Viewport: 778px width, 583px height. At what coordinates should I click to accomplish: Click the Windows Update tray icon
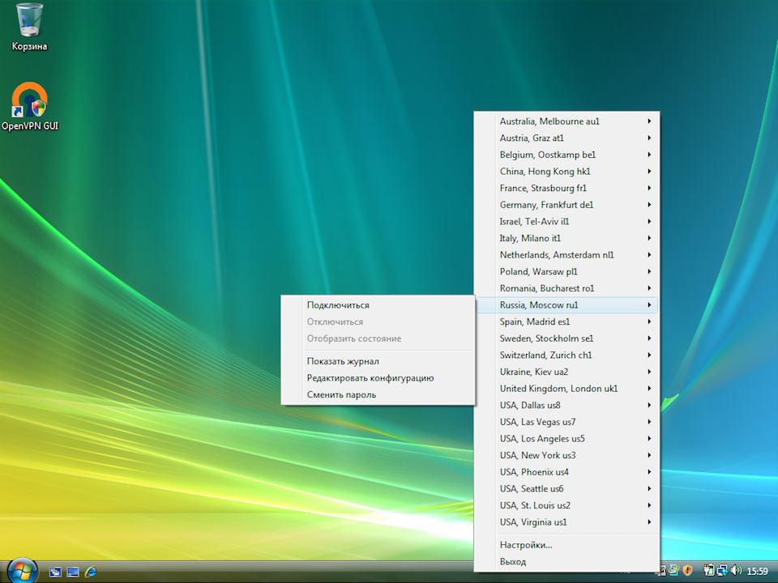click(673, 570)
